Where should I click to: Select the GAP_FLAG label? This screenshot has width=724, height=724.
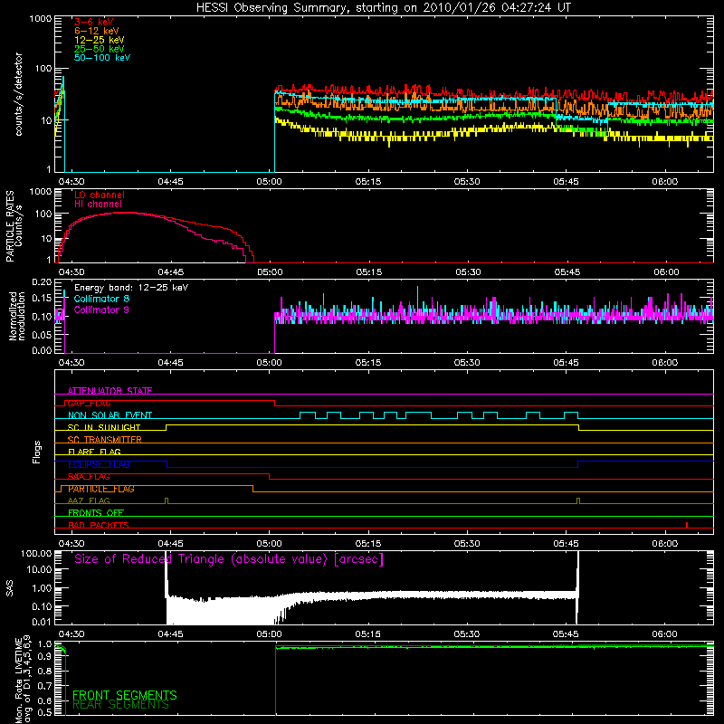click(x=89, y=403)
